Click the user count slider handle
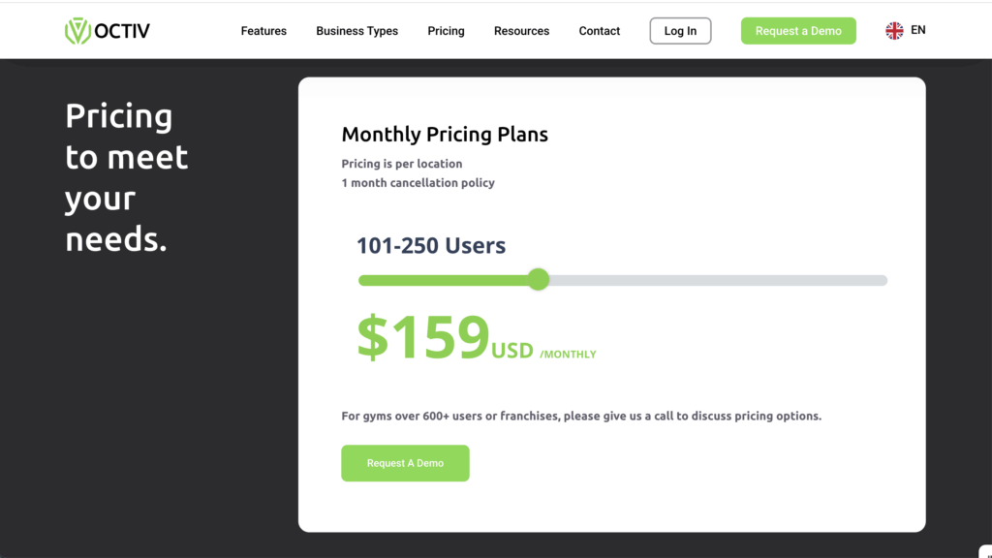This screenshot has width=992, height=558. point(539,279)
